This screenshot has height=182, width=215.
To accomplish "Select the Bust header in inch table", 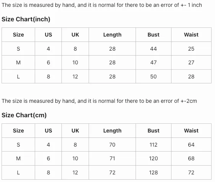I will 154,35.
